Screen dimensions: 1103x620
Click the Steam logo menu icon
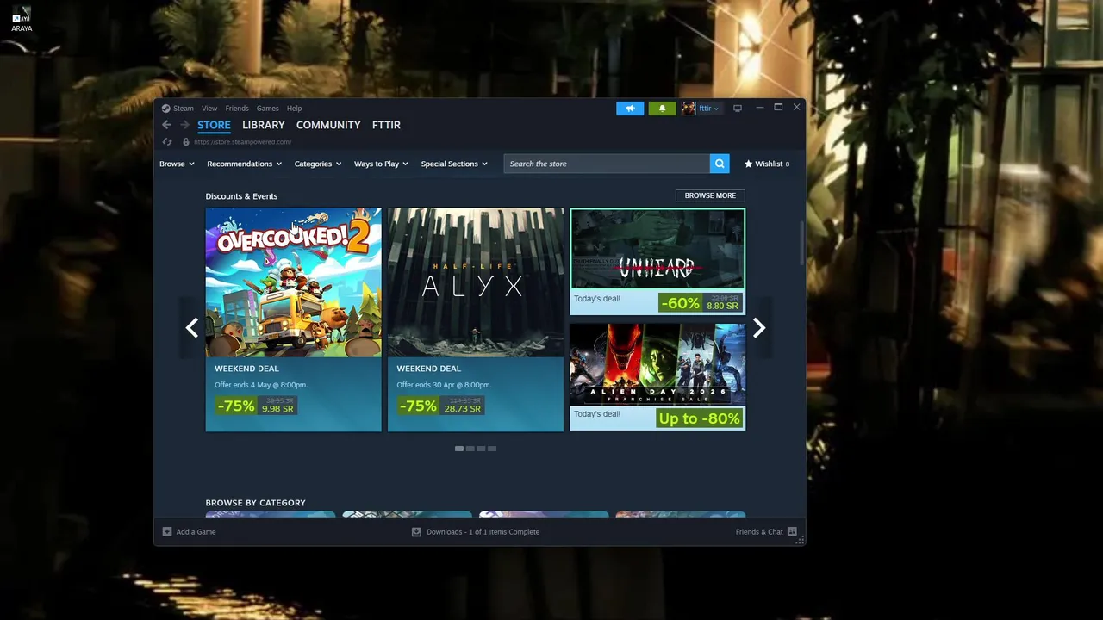point(165,108)
